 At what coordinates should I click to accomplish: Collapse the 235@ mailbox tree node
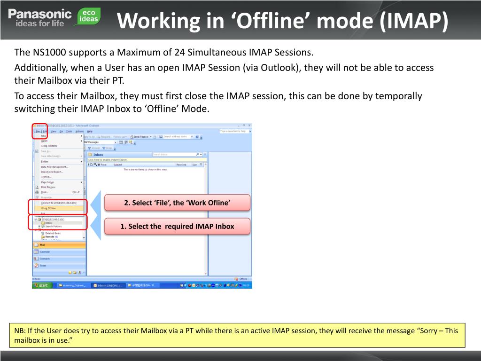coord(36,220)
